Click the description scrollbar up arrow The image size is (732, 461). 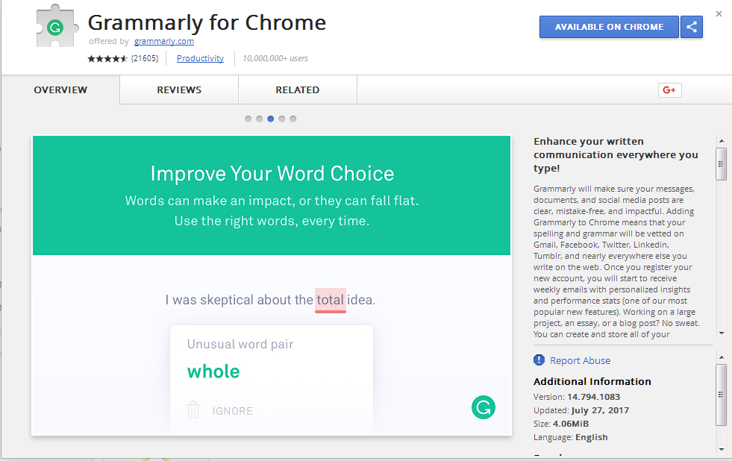point(722,140)
